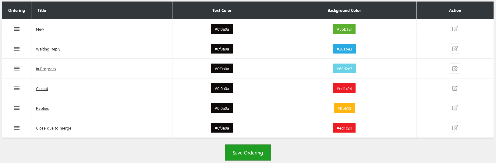Click the edit icon for New status
This screenshot has width=496, height=163.
[455, 29]
